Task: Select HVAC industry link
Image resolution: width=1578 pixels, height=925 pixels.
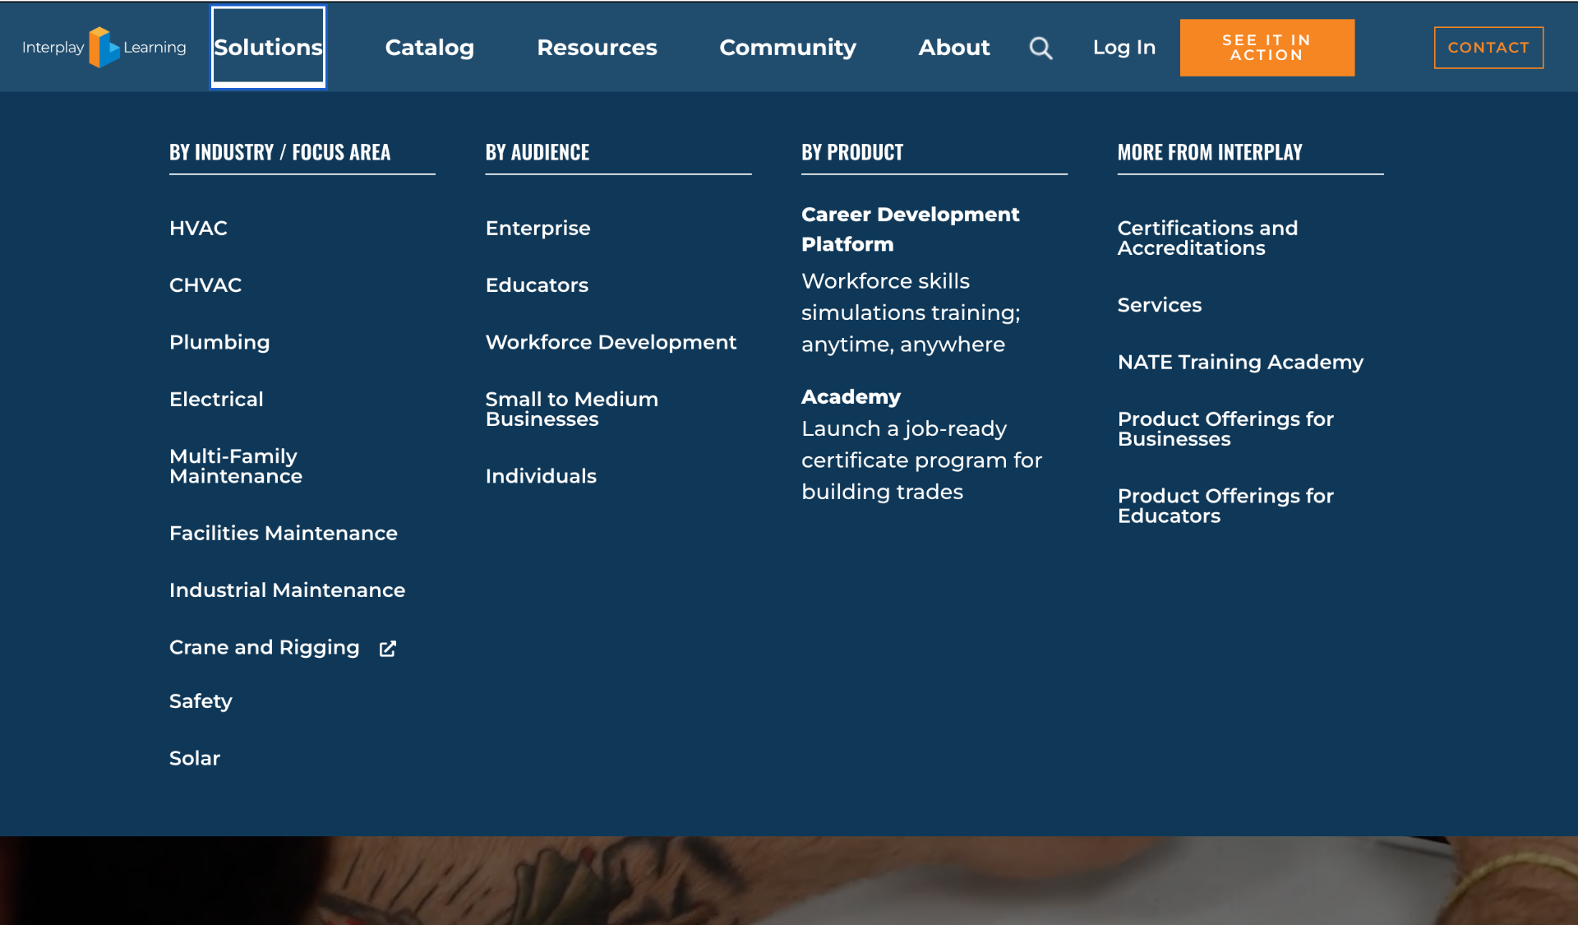Action: click(x=198, y=228)
